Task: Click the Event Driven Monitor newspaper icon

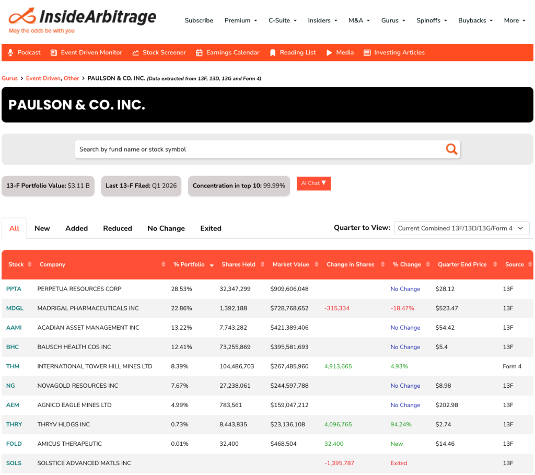Action: pos(54,53)
